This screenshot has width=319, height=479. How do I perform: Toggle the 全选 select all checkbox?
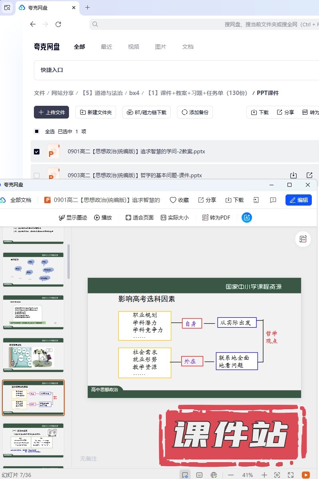[37, 131]
